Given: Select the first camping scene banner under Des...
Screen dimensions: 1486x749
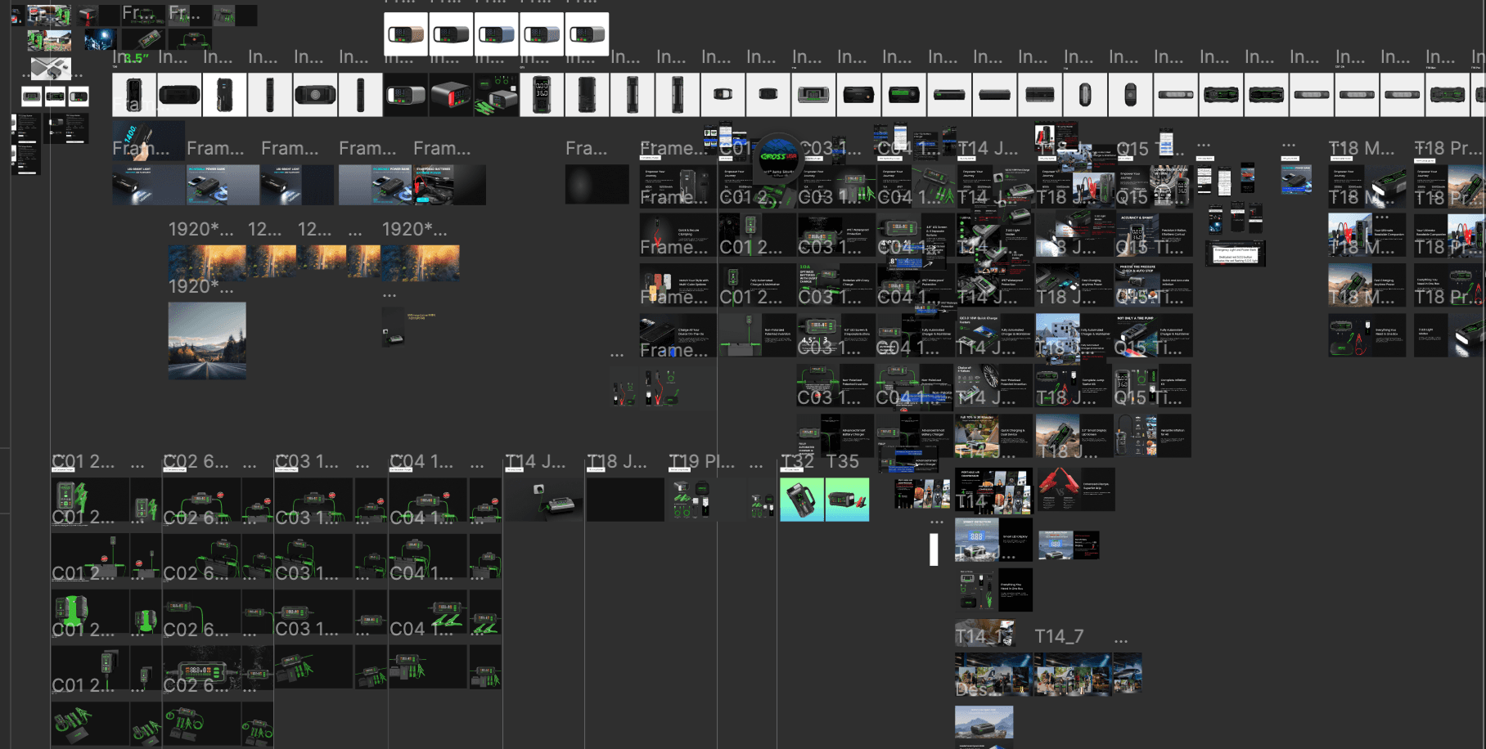Looking at the screenshot, I should click(993, 675).
